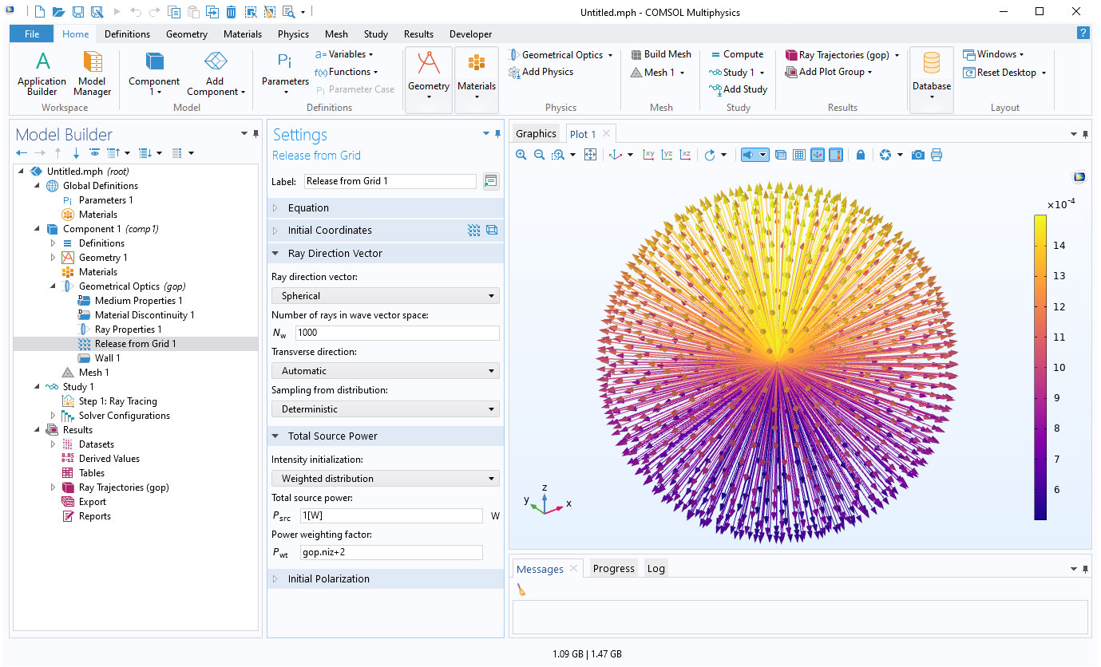The width and height of the screenshot is (1101, 667).
Task: Click the Power weighting factor input field
Action: 391,552
